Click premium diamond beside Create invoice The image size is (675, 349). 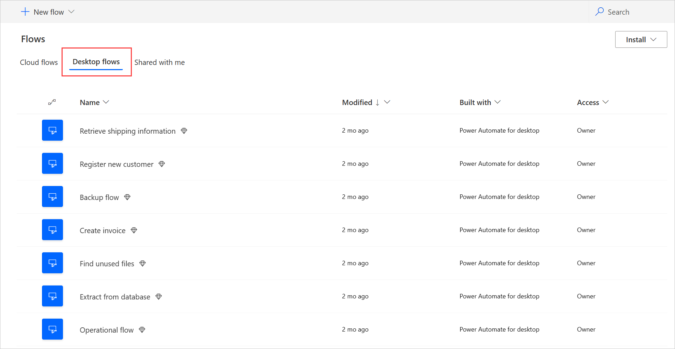(134, 230)
